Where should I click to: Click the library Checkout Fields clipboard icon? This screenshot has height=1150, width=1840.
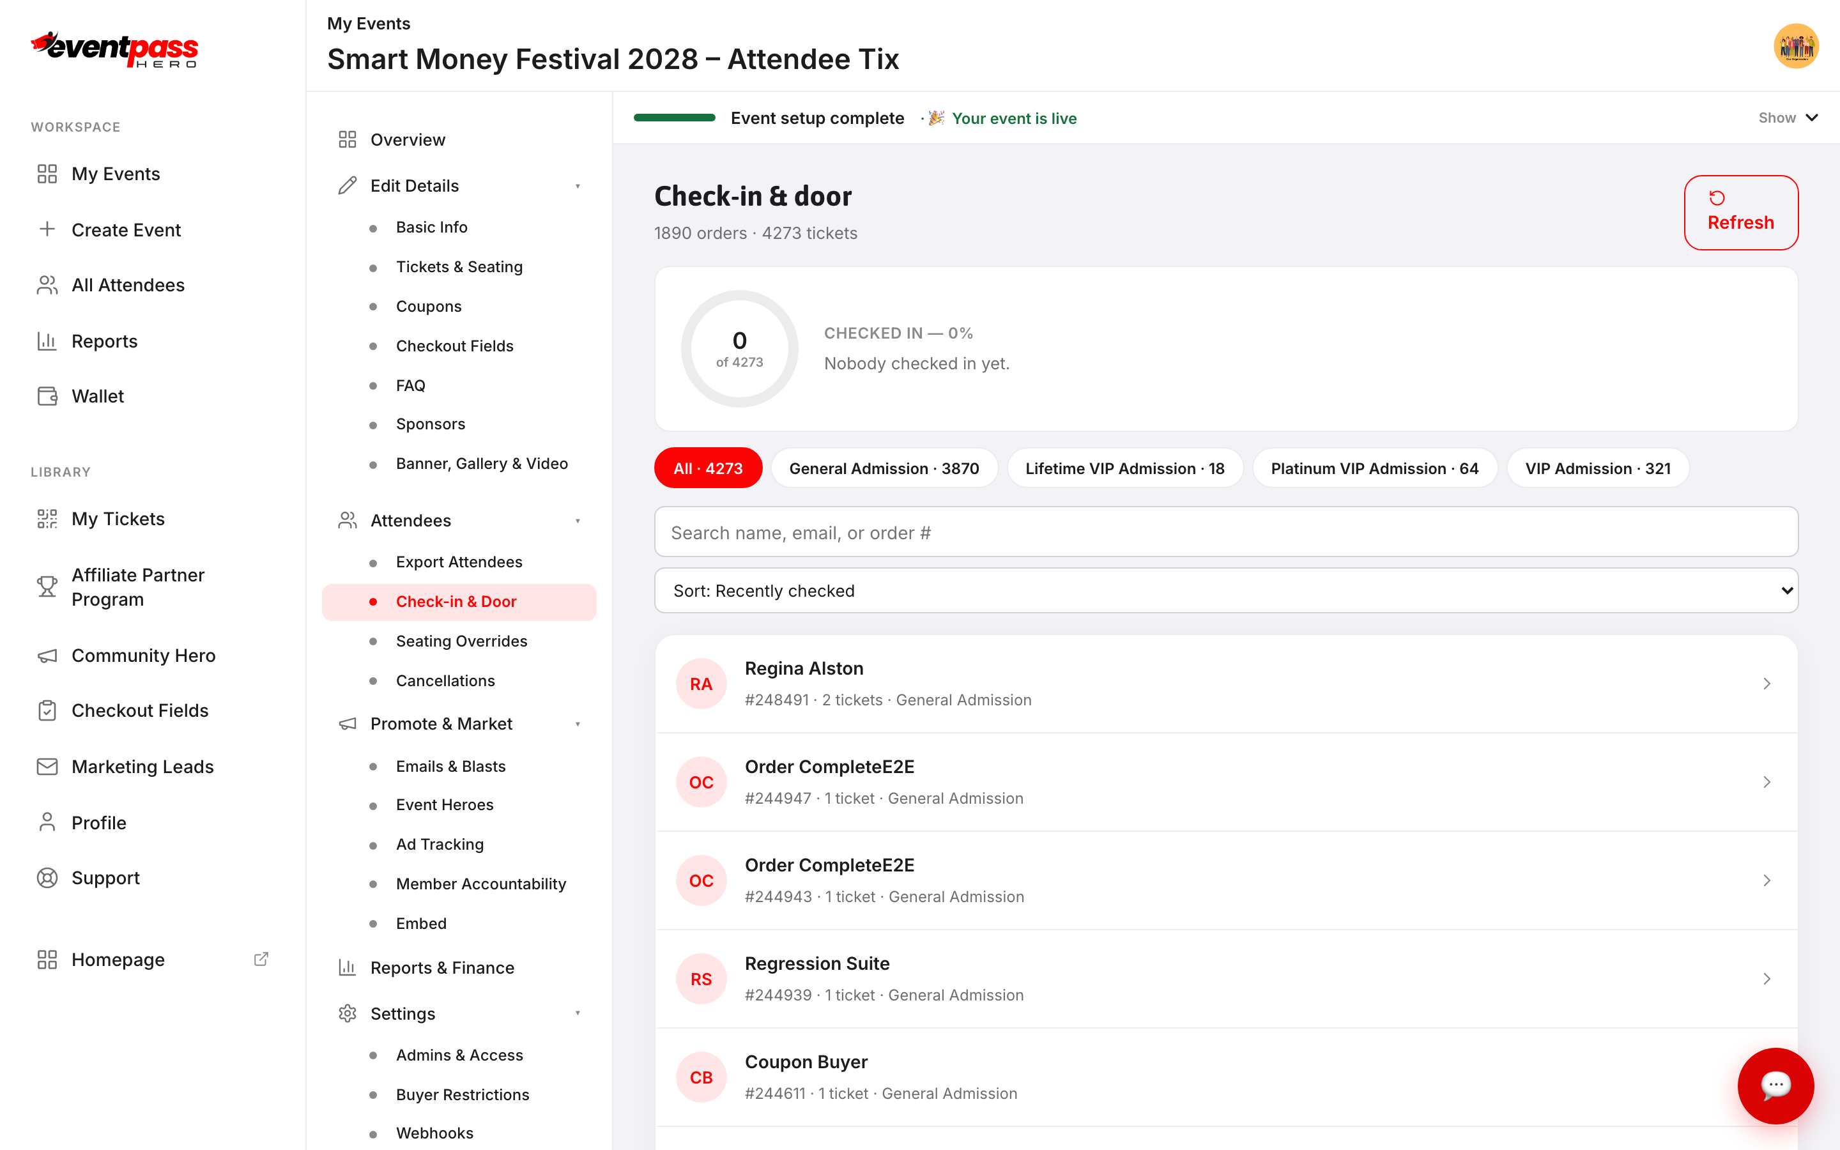pyautogui.click(x=47, y=710)
